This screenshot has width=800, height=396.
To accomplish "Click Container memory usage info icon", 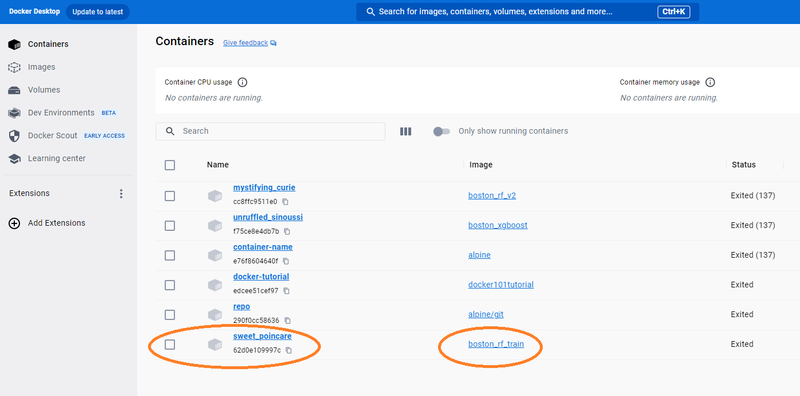I will coord(710,82).
